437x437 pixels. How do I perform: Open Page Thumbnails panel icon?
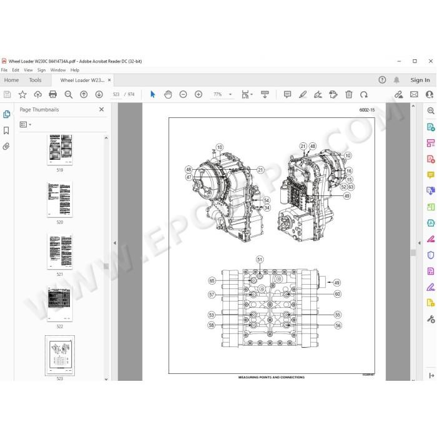click(x=6, y=114)
